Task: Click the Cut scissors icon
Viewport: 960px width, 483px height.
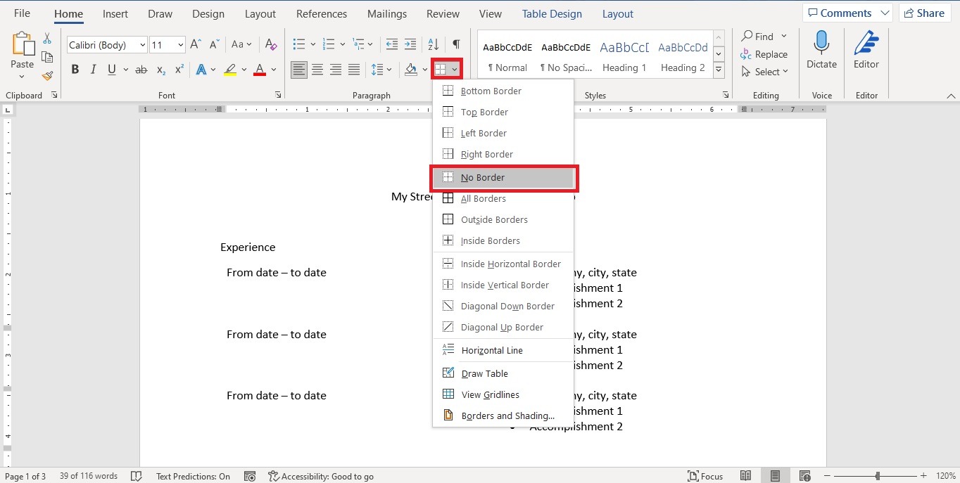Action: 47,39
